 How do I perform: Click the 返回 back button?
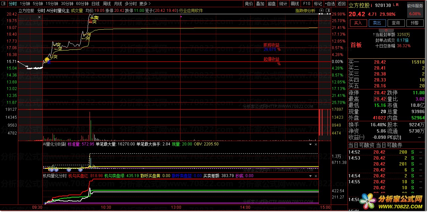pos(341,4)
